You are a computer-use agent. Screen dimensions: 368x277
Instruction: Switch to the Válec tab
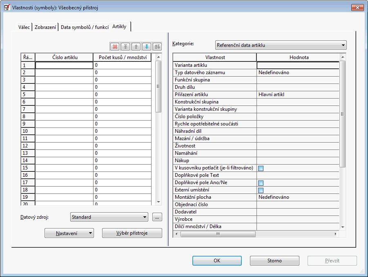pyautogui.click(x=24, y=27)
